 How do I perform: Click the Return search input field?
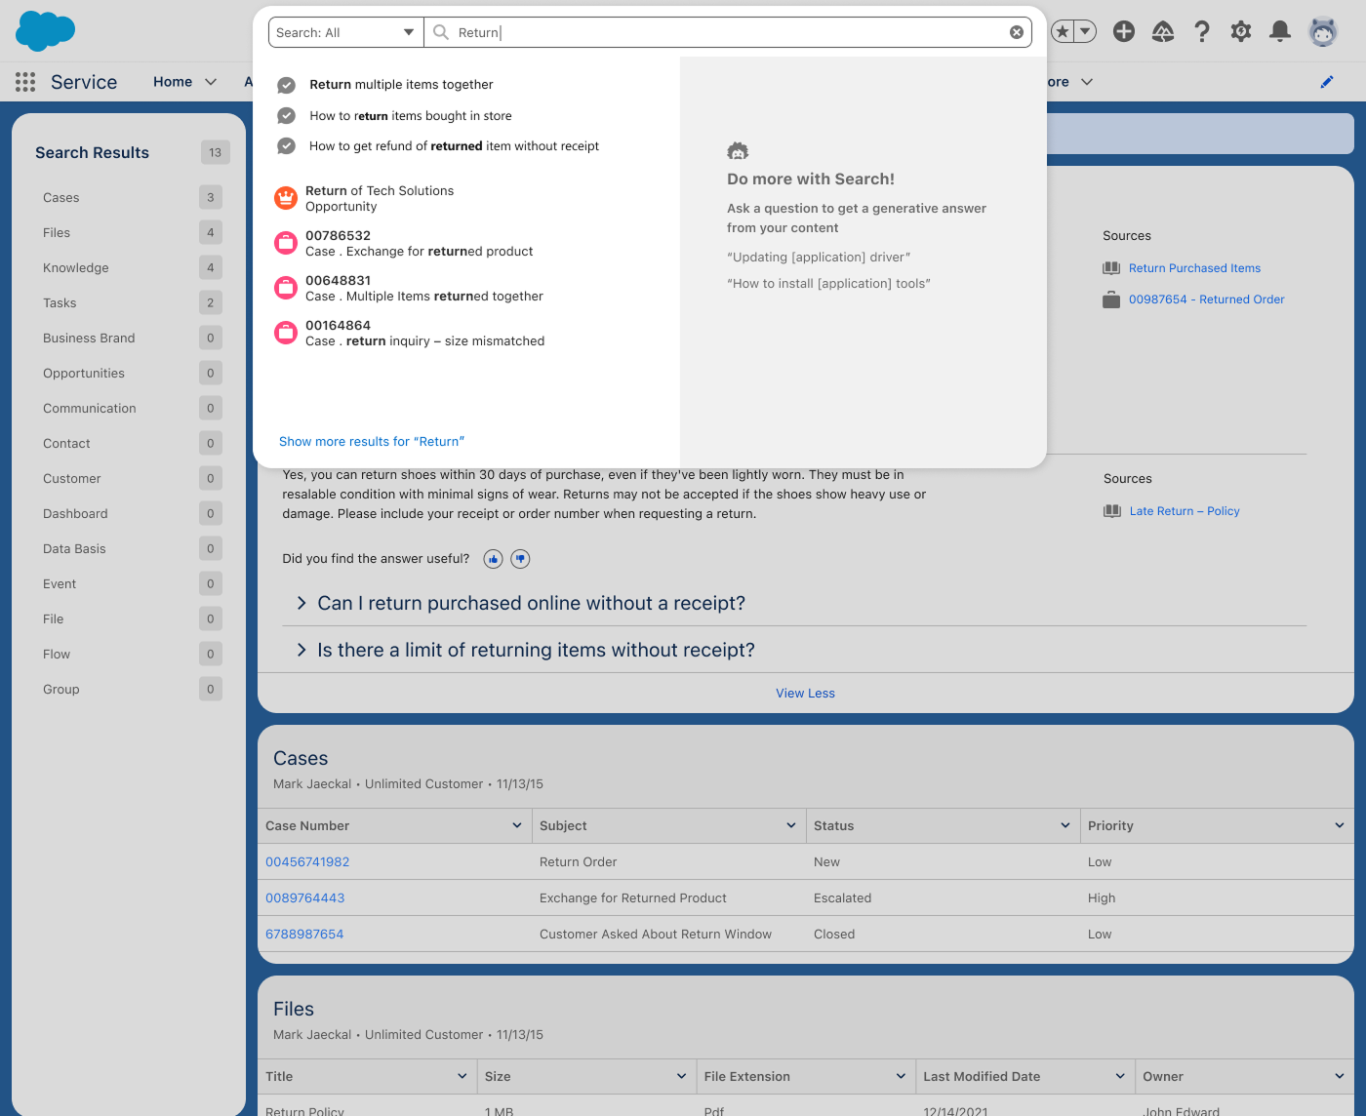point(722,32)
